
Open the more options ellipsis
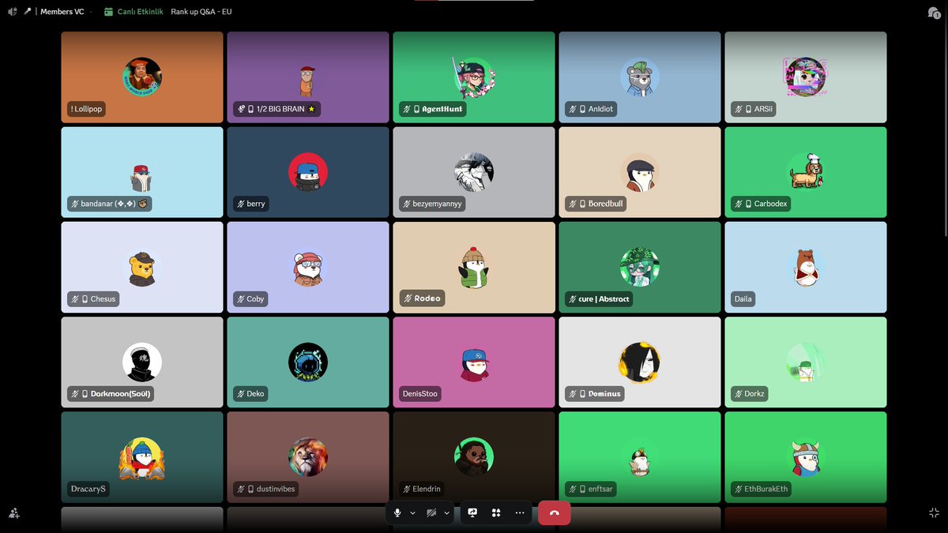[520, 512]
